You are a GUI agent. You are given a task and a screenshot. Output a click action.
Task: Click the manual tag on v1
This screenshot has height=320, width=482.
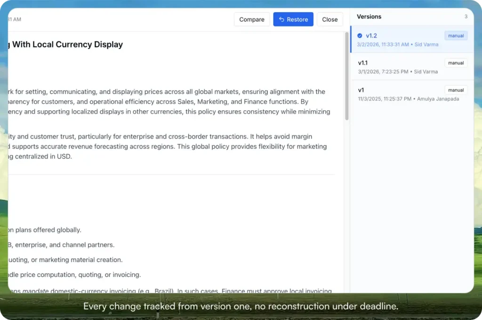[x=456, y=90]
